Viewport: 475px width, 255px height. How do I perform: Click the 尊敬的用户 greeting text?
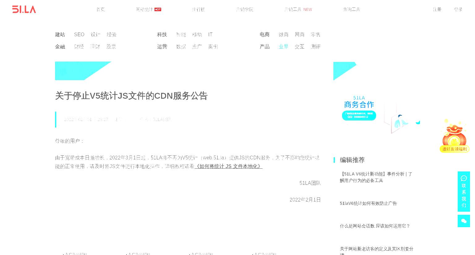coord(70,141)
